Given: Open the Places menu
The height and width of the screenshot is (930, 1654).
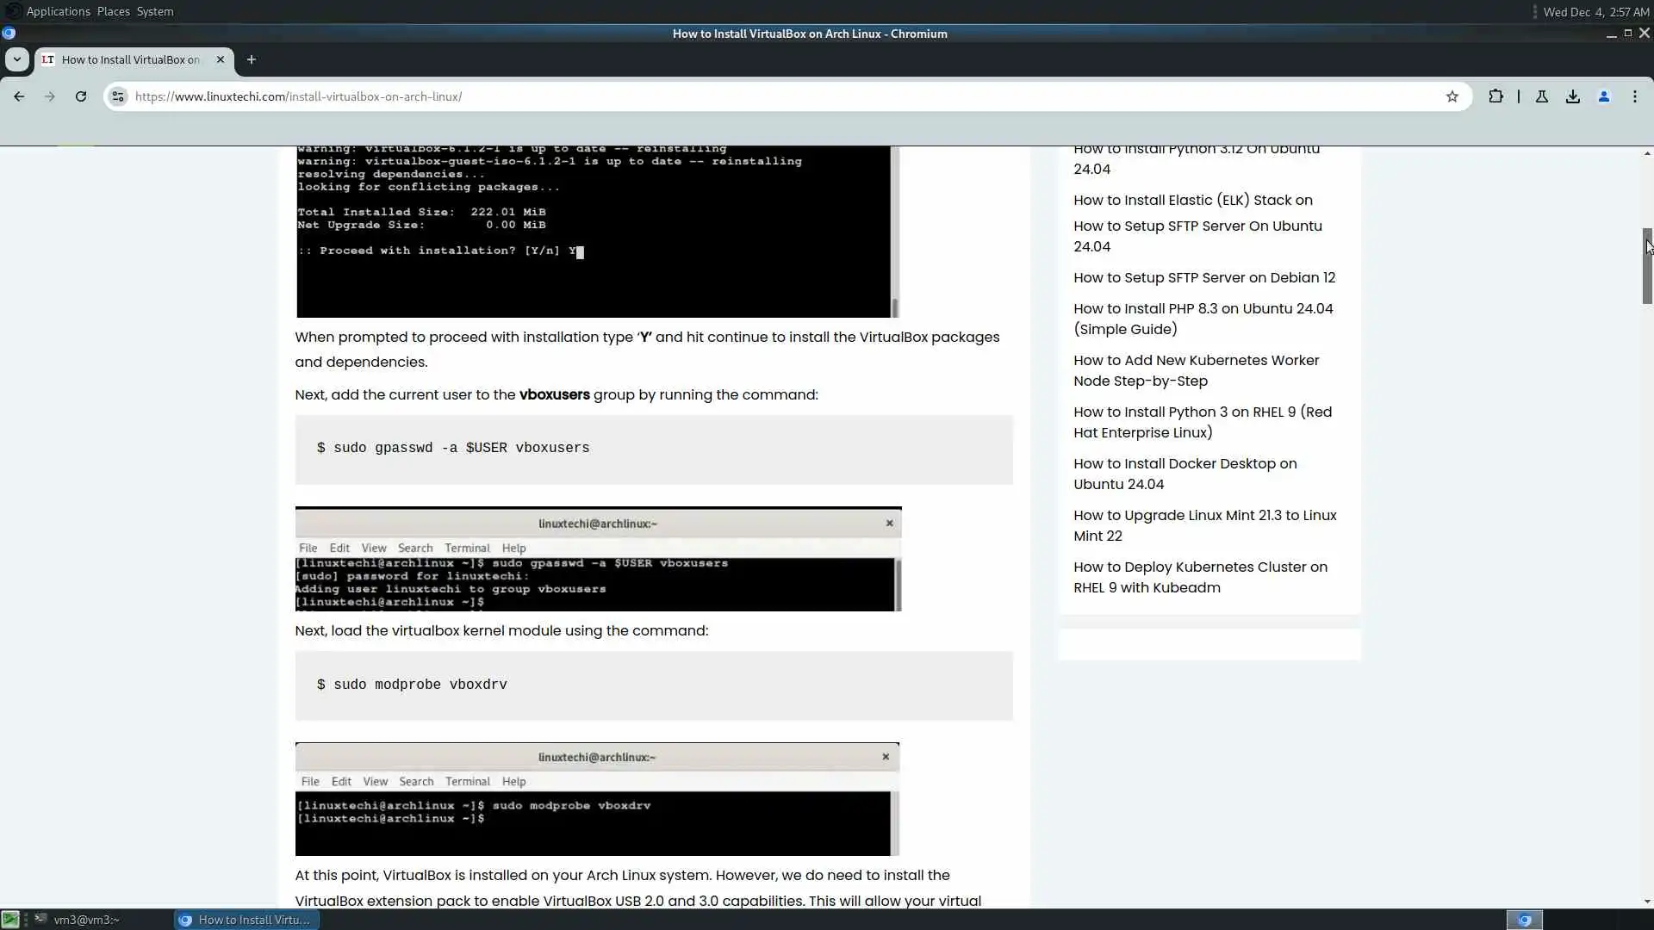Looking at the screenshot, I should tap(113, 11).
